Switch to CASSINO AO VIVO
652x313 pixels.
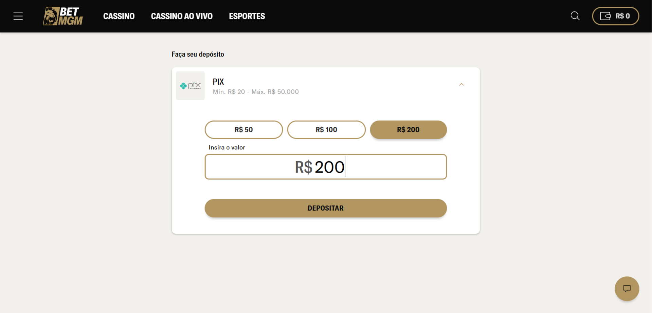(x=182, y=16)
